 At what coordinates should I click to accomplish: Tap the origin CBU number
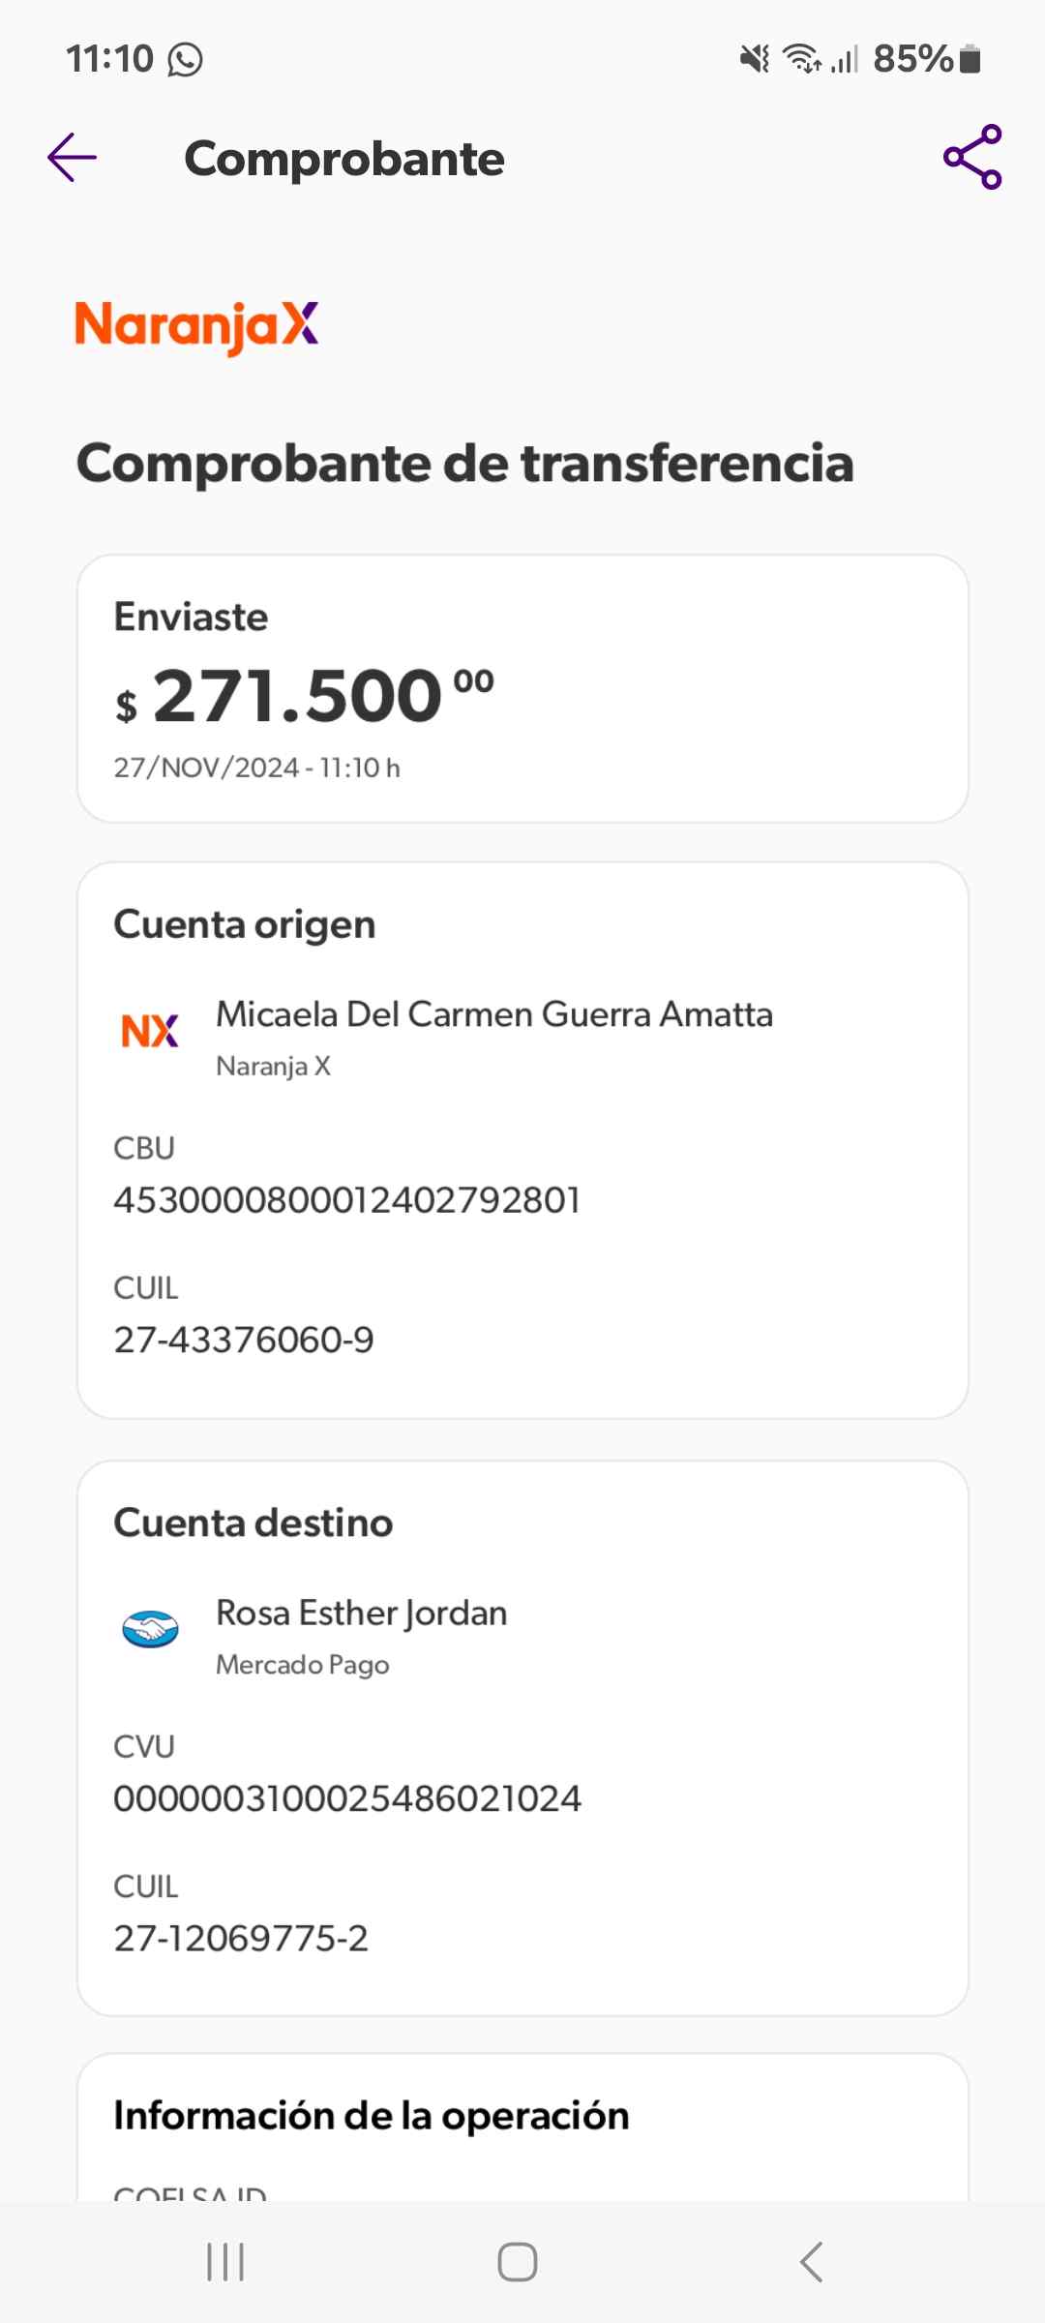[346, 1200]
